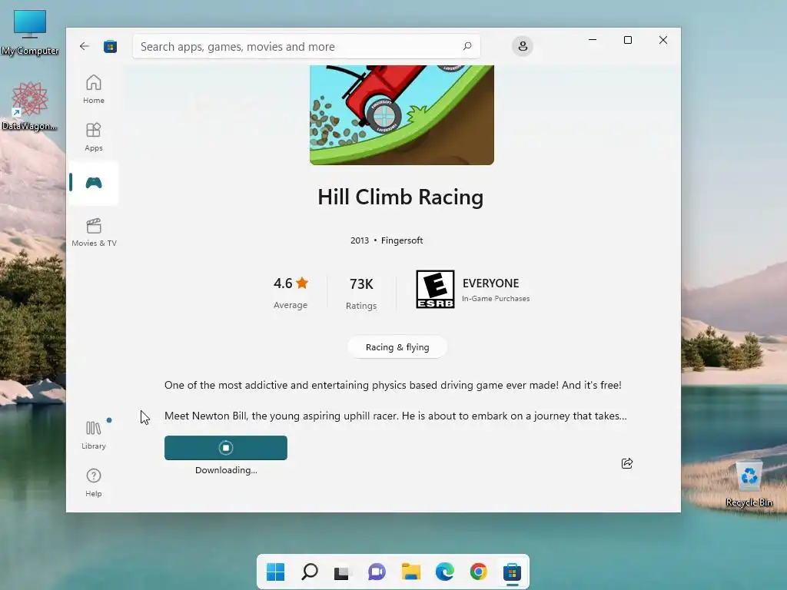This screenshot has height=590, width=787.
Task: Open taskbar Search magnifier
Action: tap(310, 572)
